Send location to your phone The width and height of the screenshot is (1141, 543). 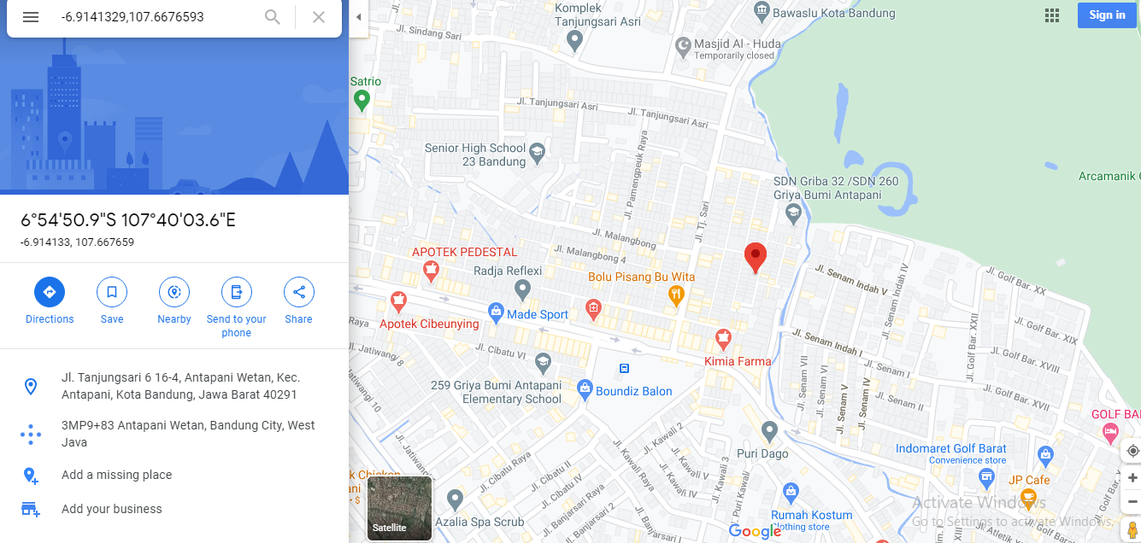click(x=237, y=307)
